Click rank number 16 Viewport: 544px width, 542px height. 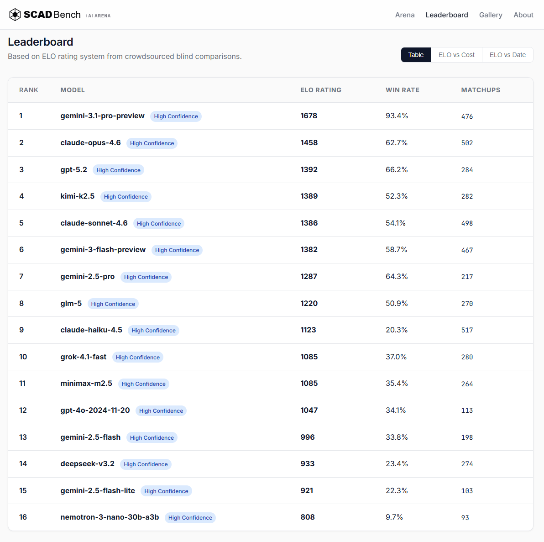tap(23, 517)
